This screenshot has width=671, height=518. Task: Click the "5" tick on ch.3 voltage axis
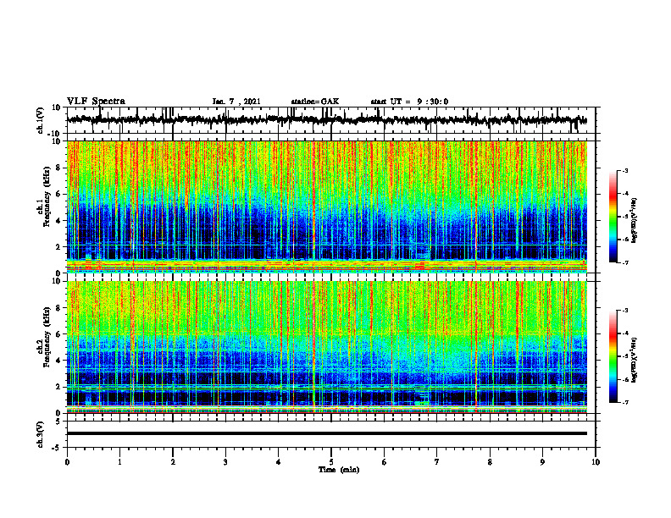(x=58, y=422)
